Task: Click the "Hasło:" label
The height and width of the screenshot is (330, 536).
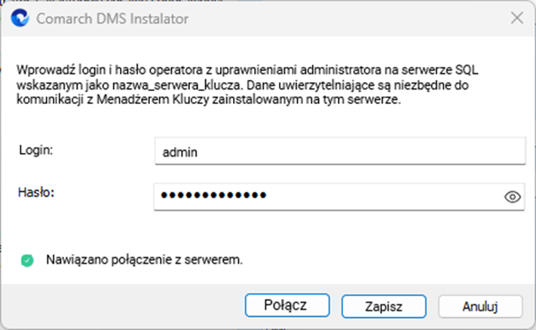Action: 36,193
